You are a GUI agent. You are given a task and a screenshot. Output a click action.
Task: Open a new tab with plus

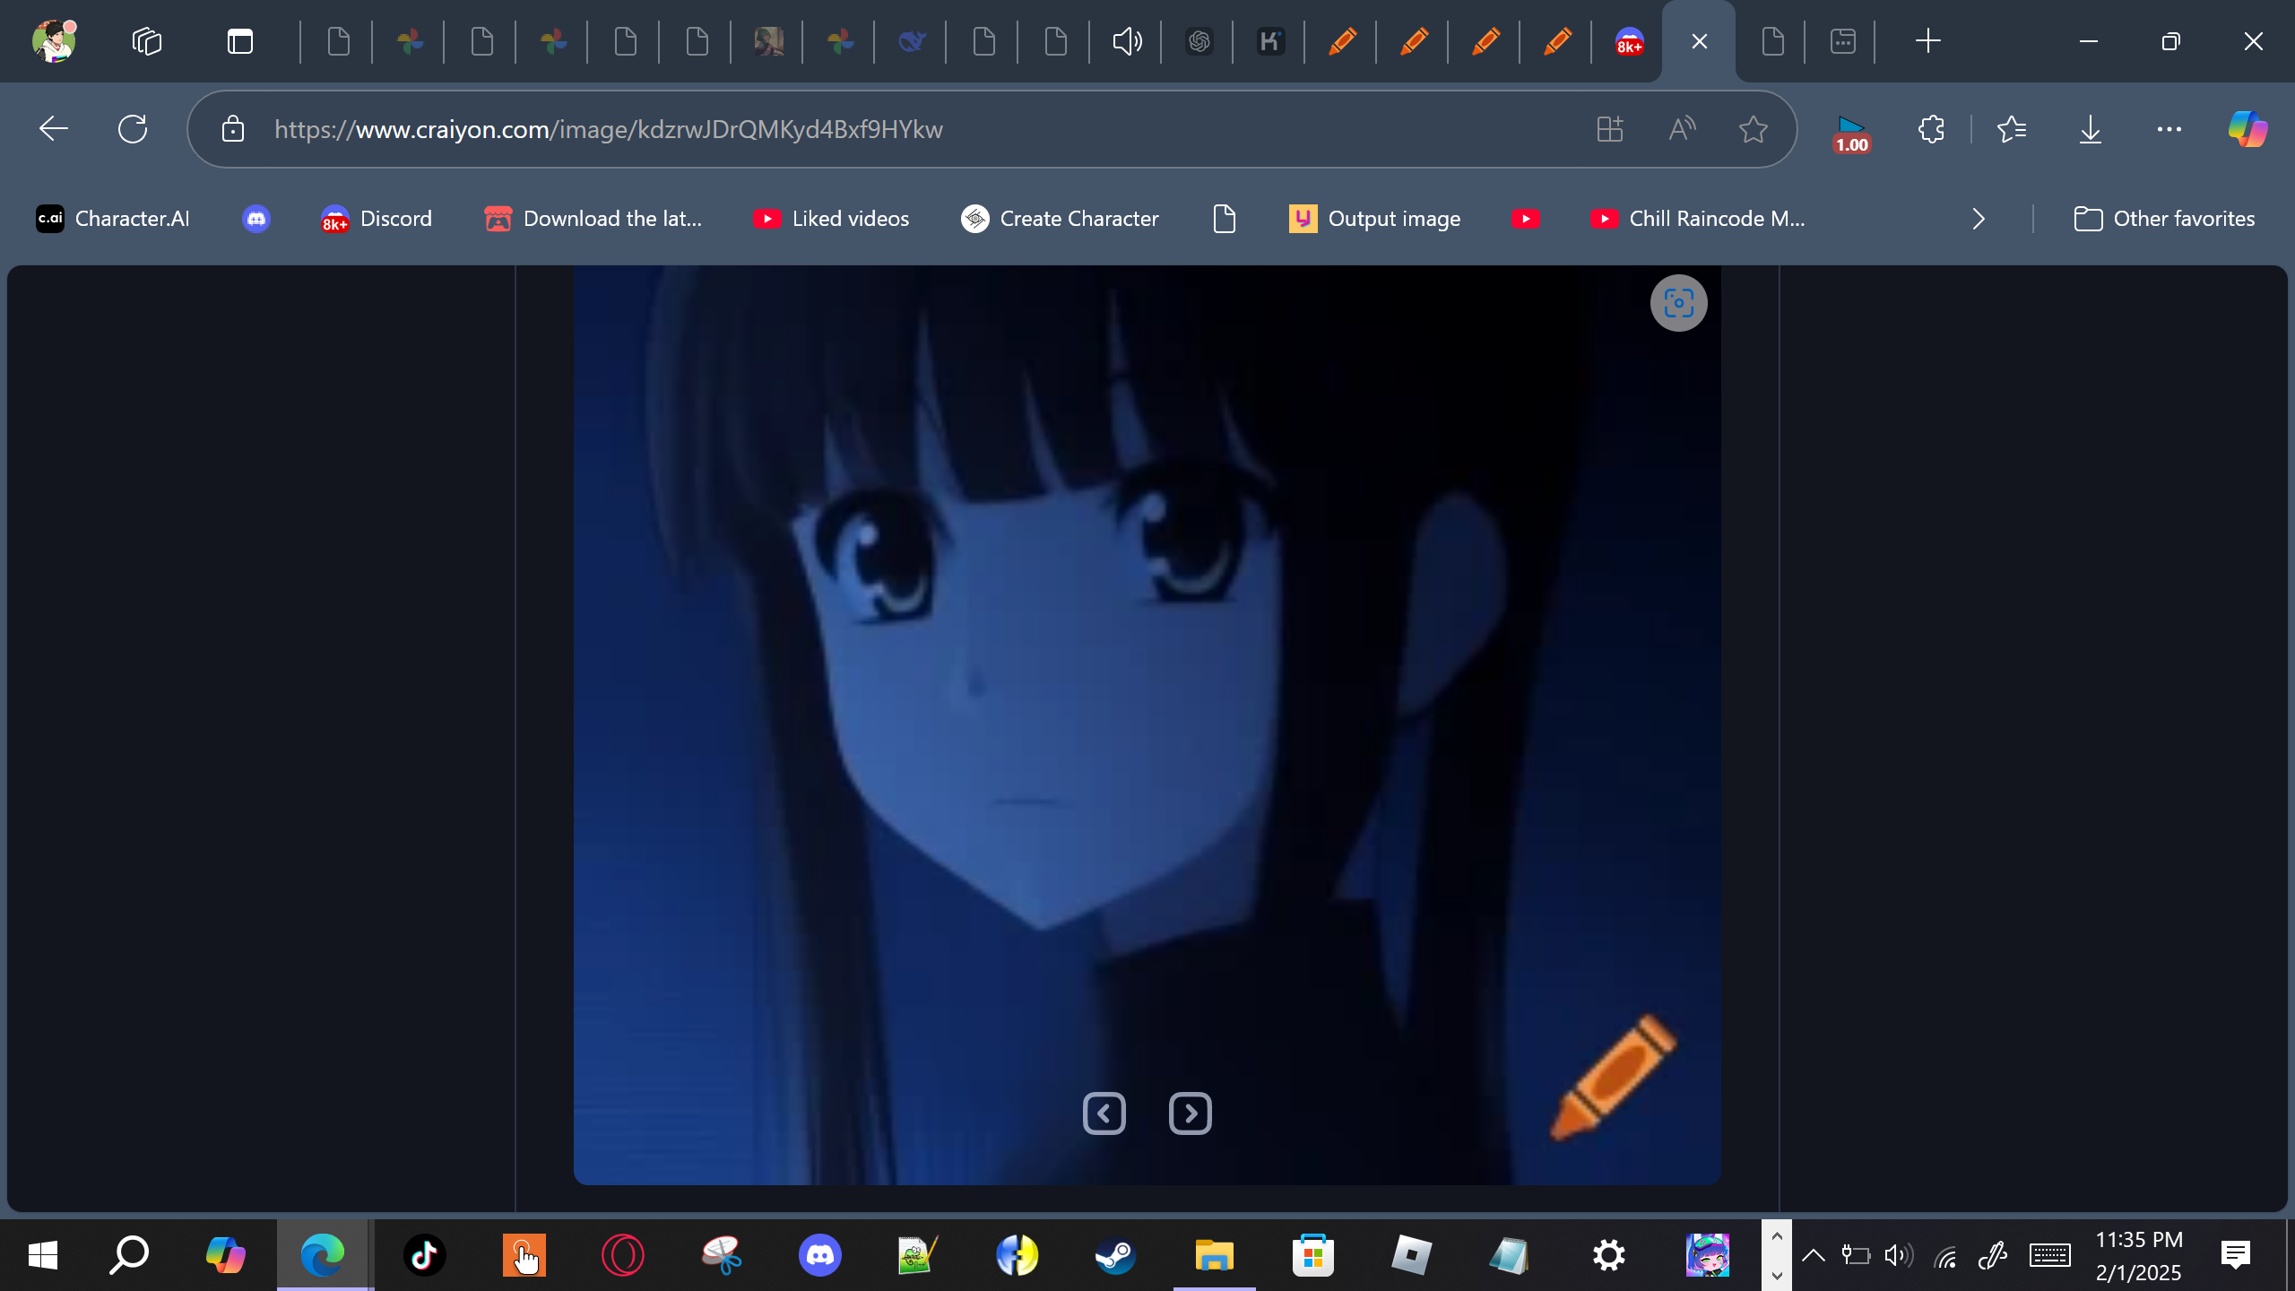pyautogui.click(x=1927, y=41)
